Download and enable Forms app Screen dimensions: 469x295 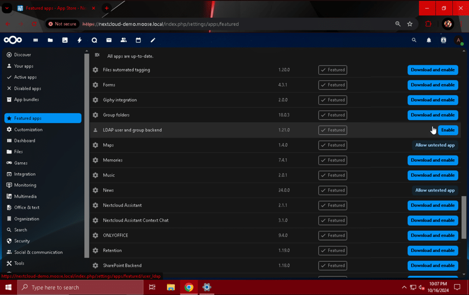click(x=432, y=85)
